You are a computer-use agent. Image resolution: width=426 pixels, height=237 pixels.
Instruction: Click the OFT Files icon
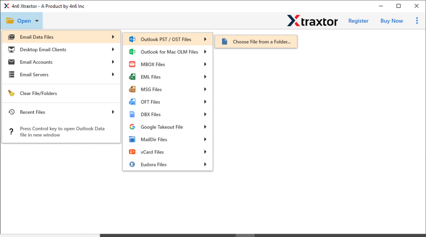[x=132, y=102]
